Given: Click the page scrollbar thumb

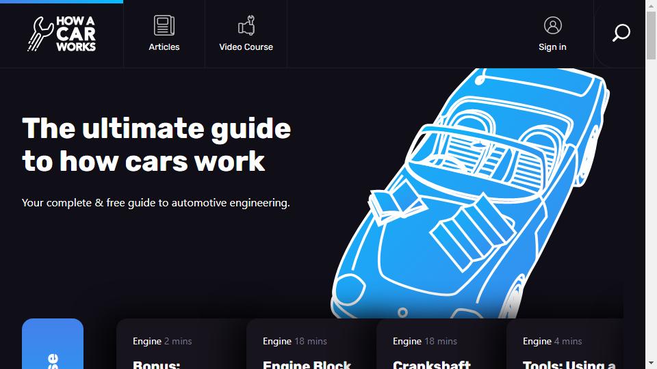Looking at the screenshot, I should click(x=651, y=36).
